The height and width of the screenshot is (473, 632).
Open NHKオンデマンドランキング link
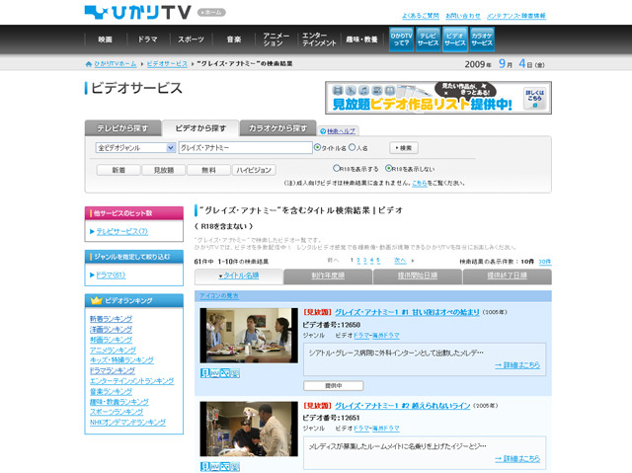(127, 423)
